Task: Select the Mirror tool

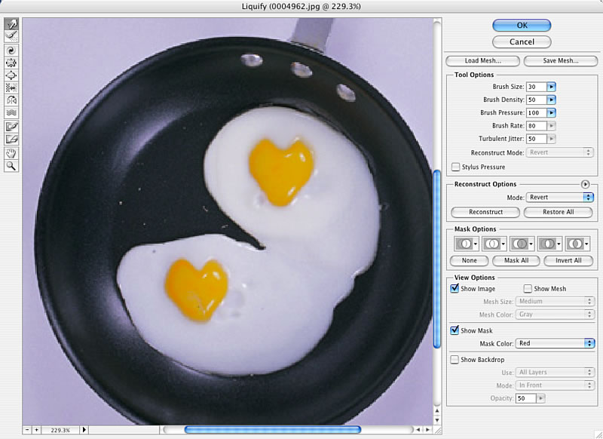Action: (11, 100)
